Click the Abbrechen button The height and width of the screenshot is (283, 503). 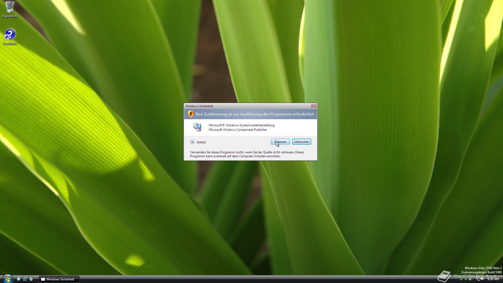tap(301, 142)
